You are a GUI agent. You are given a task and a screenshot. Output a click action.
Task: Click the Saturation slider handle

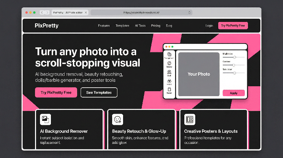tap(235, 73)
